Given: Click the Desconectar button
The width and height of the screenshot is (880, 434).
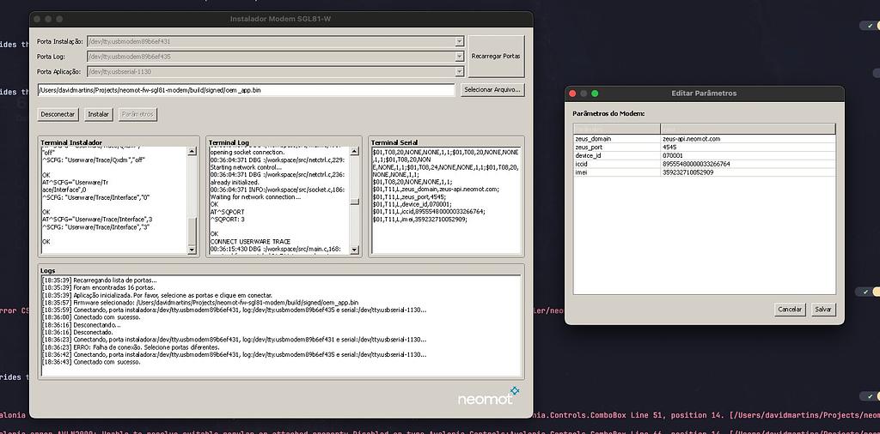Looking at the screenshot, I should pos(58,114).
